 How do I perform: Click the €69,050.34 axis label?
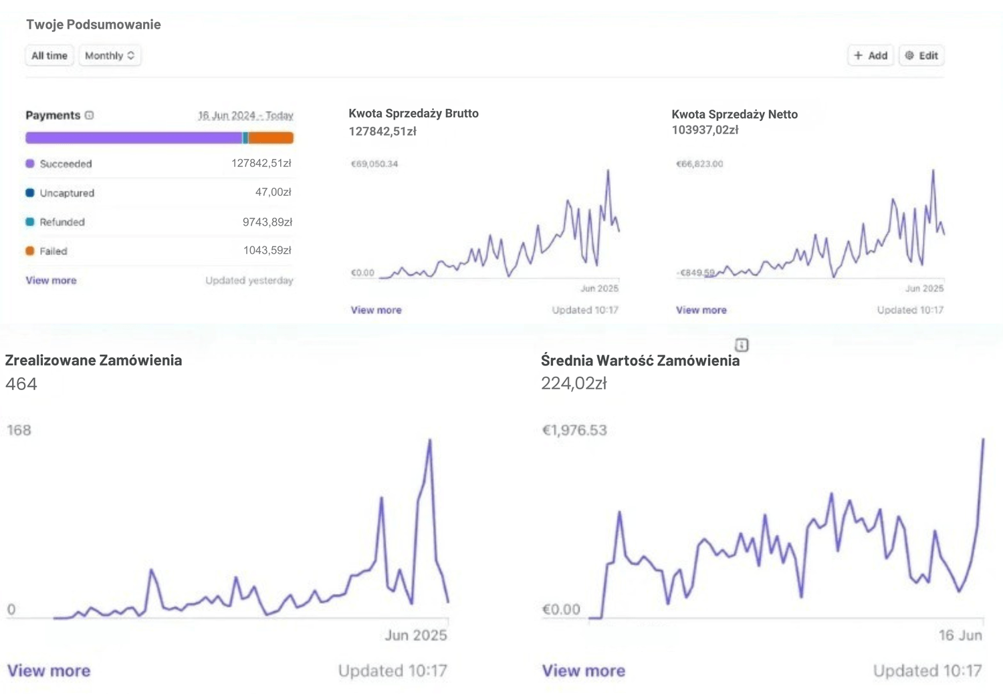374,164
